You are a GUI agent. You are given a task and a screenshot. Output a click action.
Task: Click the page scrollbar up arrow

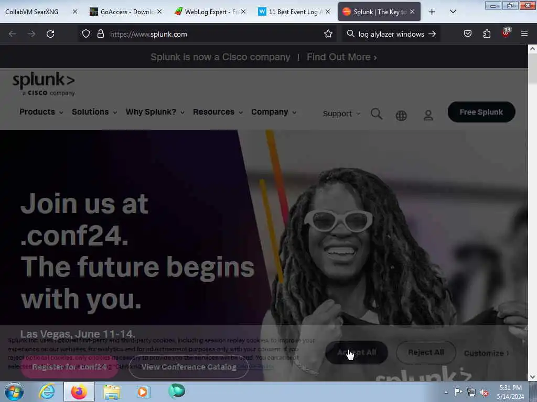click(532, 49)
